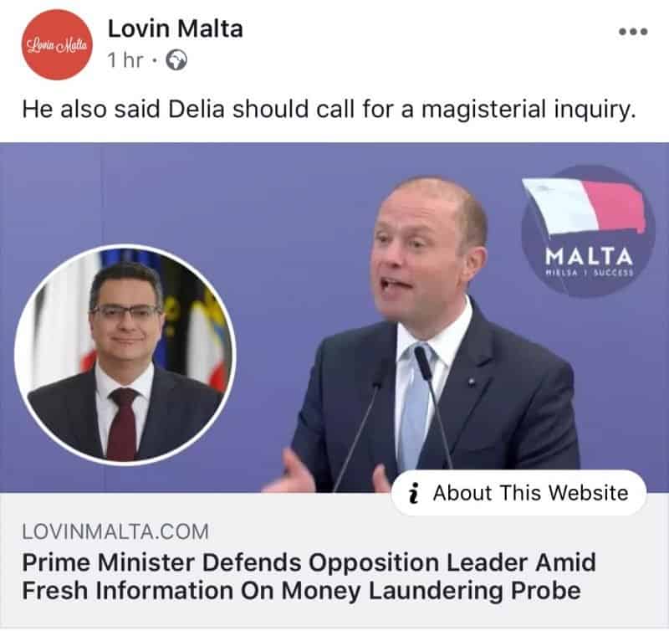Click the waving flag graphic in the badge
669x631 pixels.
[585, 207]
